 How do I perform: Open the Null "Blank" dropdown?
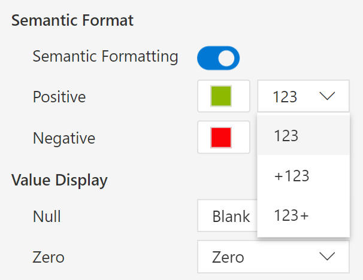[x=230, y=216]
